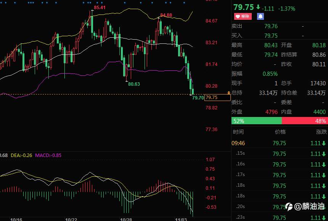Select the .15s tick row
Viewport: 328px width, 221px height.
point(280,154)
